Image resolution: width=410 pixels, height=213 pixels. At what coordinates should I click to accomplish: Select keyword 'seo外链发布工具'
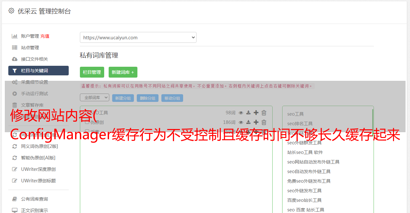tap(305, 191)
